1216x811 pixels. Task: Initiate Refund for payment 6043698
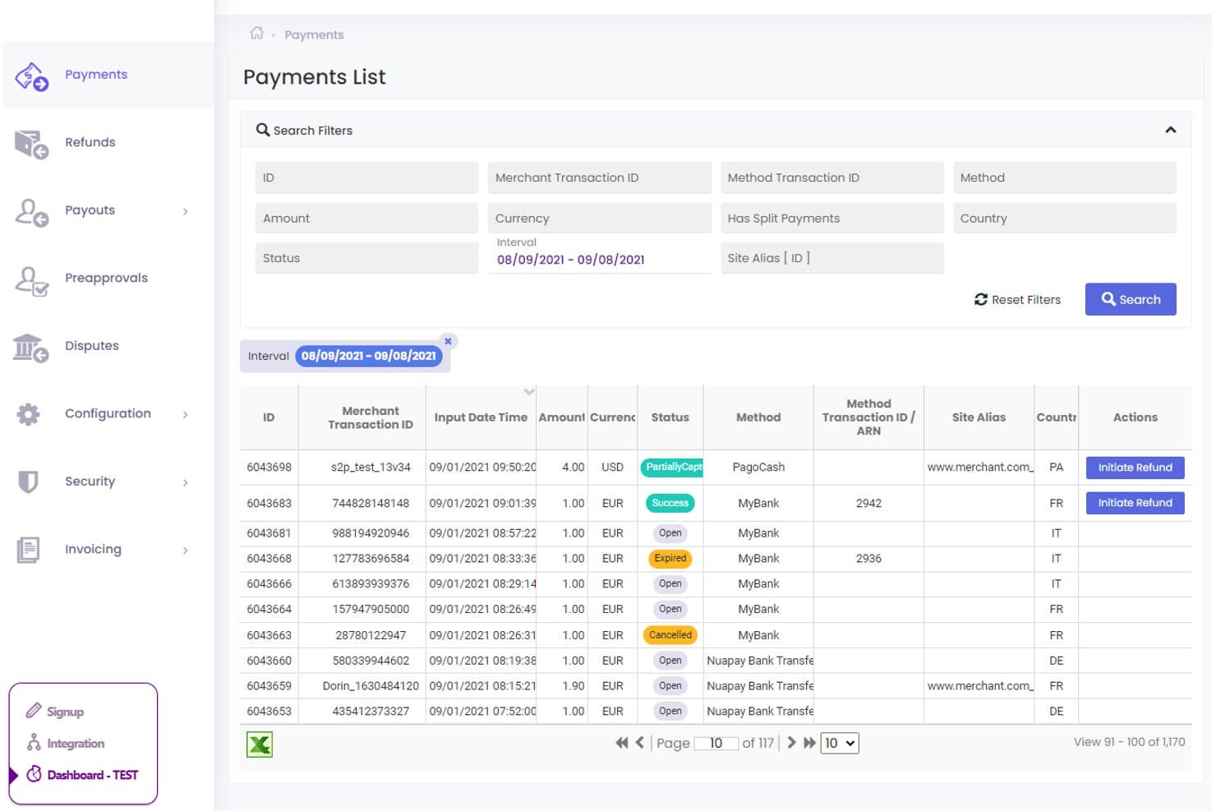(x=1135, y=468)
